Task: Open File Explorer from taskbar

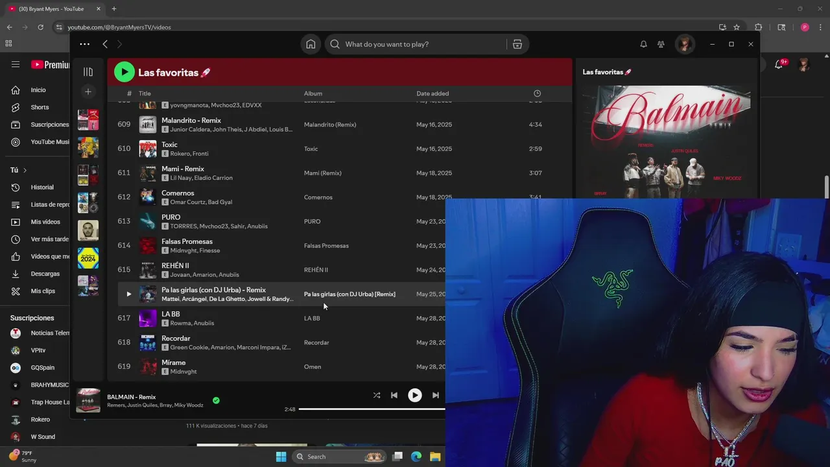Action: click(x=434, y=457)
